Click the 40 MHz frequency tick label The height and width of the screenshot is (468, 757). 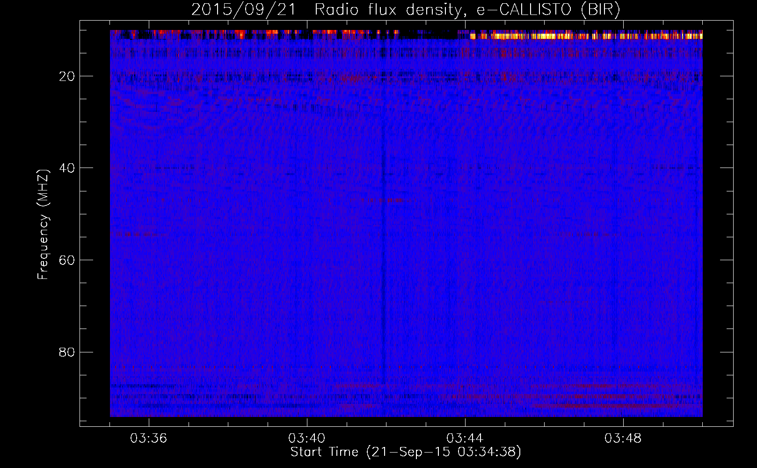point(67,168)
